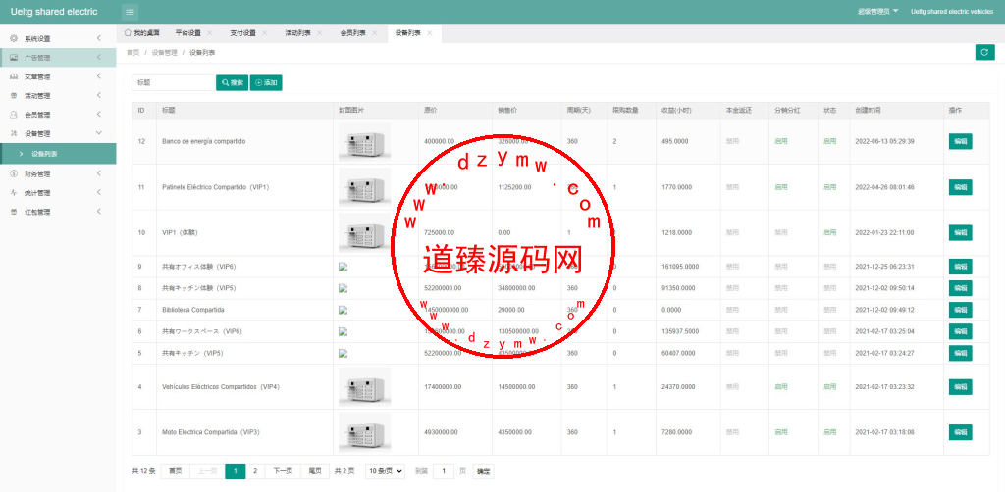This screenshot has width=1005, height=492.
Task: Select 设备列表 submenu item in sidebar
Action: click(x=58, y=154)
